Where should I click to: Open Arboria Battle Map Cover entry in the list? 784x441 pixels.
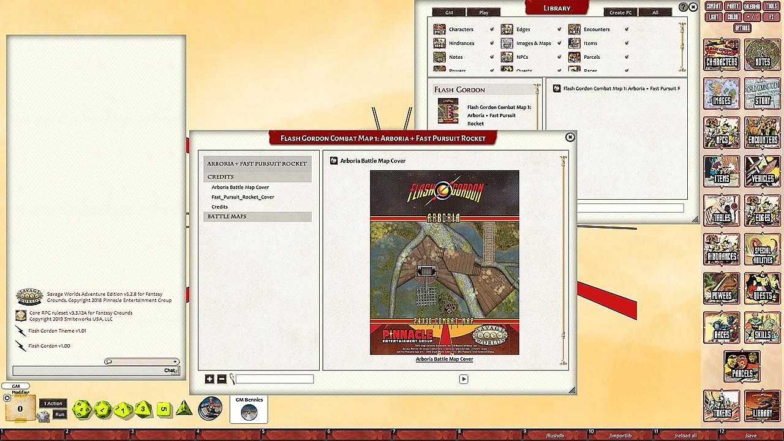(x=240, y=187)
